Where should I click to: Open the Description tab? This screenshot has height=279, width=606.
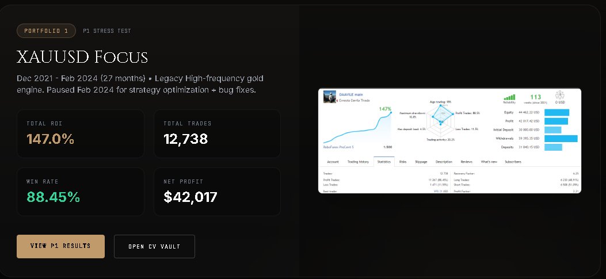444,162
